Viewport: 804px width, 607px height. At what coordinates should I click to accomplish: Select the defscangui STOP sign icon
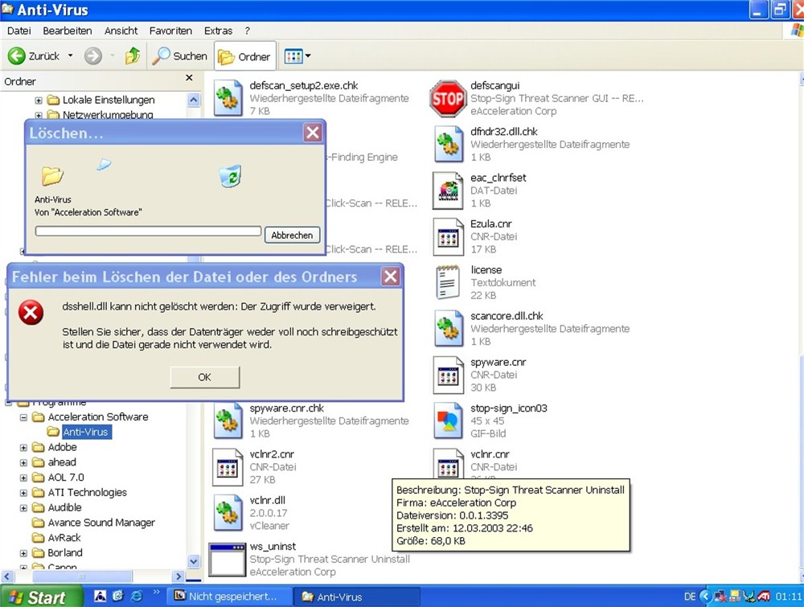coord(448,98)
